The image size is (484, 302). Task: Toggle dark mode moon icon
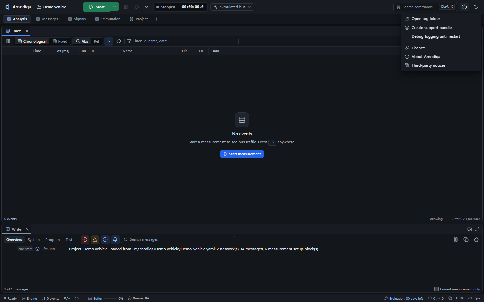click(x=476, y=7)
